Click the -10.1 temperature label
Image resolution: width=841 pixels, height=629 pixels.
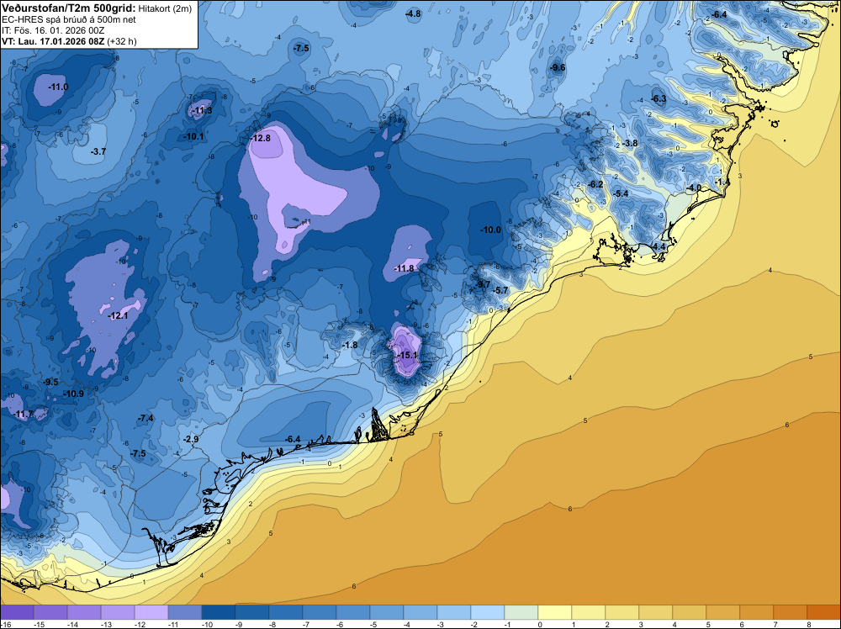(193, 137)
